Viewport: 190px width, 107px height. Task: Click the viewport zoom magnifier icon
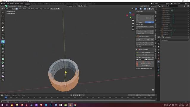[x=133, y=21]
